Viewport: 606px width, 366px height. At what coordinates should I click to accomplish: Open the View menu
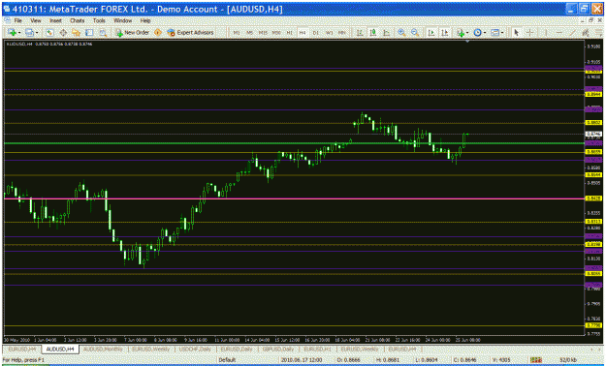[36, 20]
